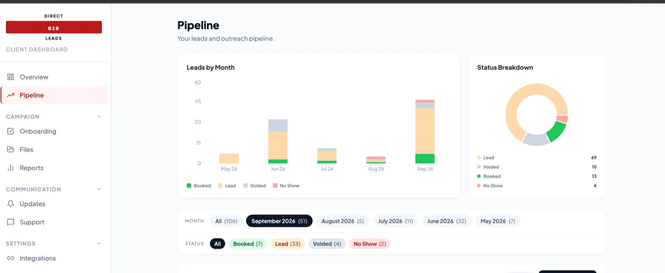Filter status by No Show (2)
Screen dimensions: 665x273
pos(370,244)
